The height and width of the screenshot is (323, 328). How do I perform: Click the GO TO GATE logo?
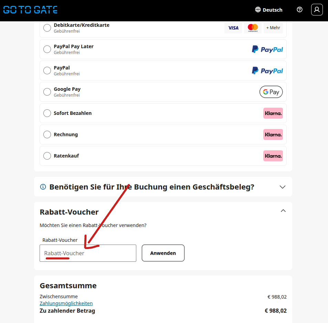click(x=30, y=10)
